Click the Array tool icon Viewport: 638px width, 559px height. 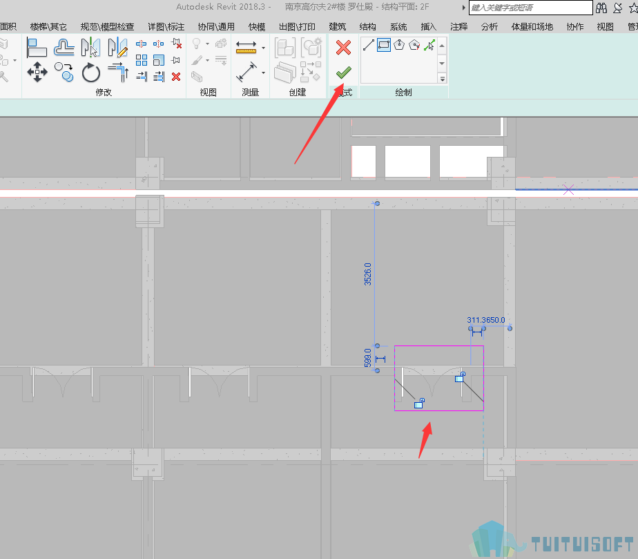pos(141,60)
